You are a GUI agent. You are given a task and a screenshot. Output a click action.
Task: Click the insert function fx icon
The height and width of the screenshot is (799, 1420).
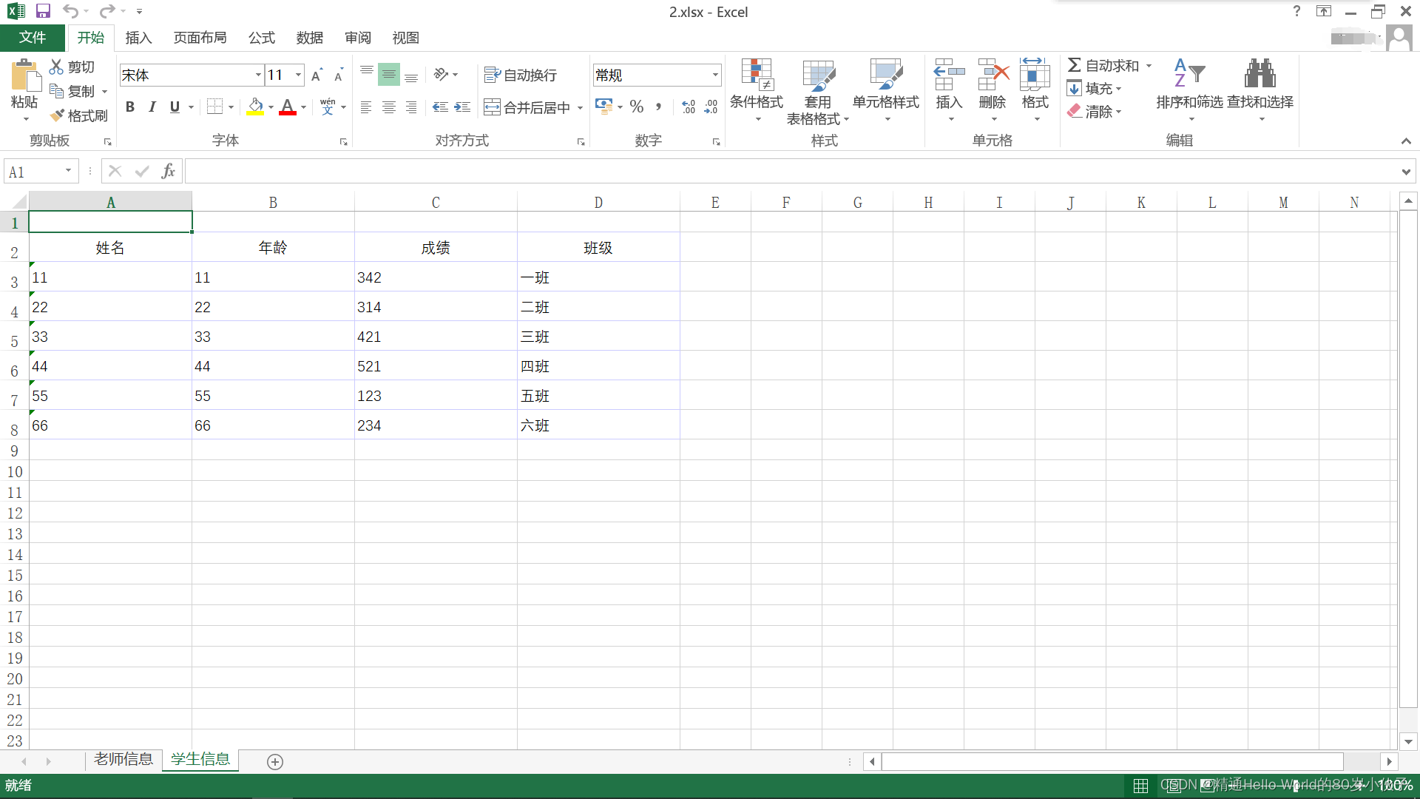169,172
